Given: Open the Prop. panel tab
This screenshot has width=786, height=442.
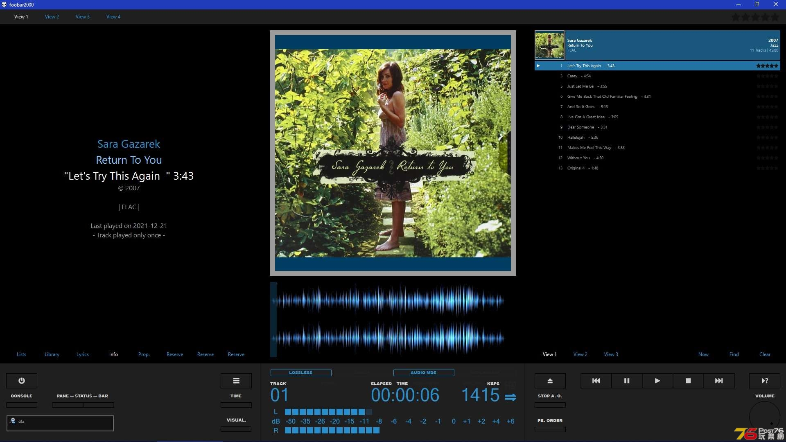Looking at the screenshot, I should click(x=144, y=354).
